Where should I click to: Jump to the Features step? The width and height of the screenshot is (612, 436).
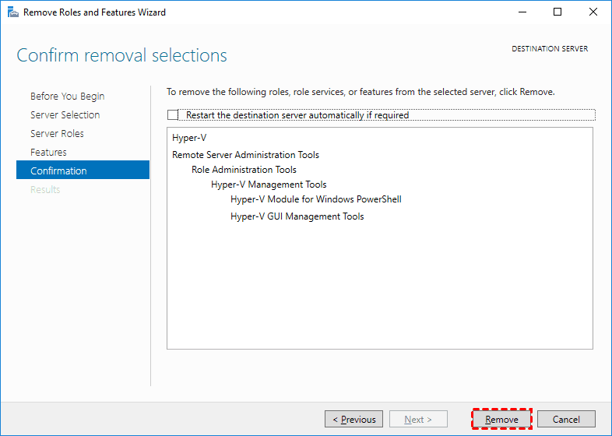click(x=48, y=153)
